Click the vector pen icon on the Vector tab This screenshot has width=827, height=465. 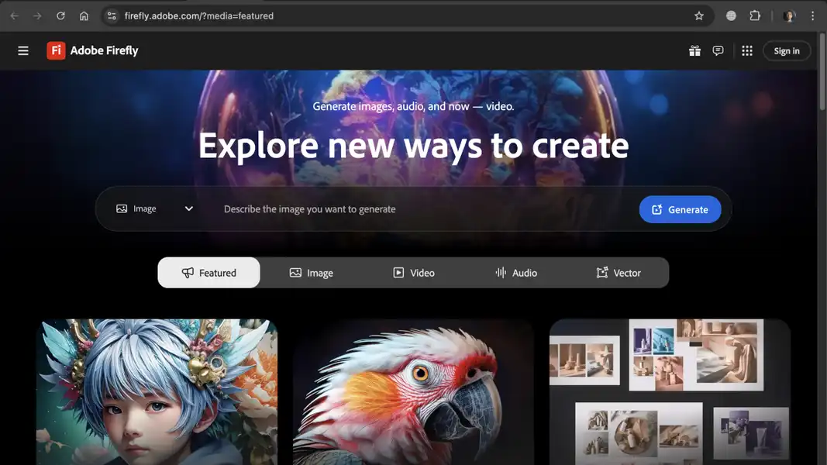601,272
